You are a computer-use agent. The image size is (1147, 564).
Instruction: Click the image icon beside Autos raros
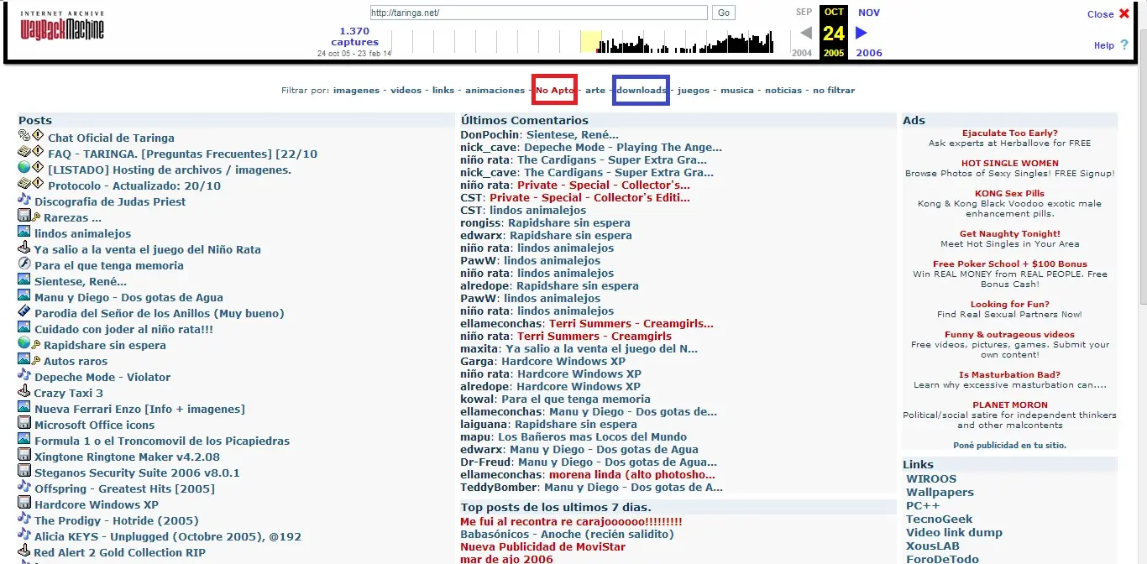click(x=24, y=359)
